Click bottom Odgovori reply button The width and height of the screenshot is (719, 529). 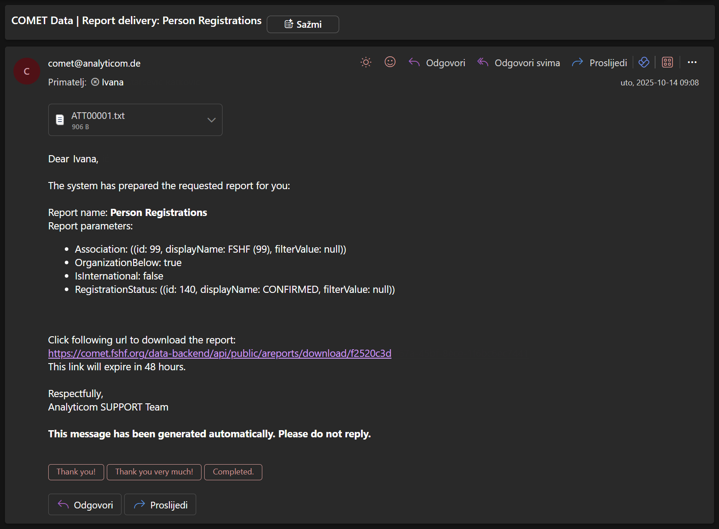coord(85,505)
